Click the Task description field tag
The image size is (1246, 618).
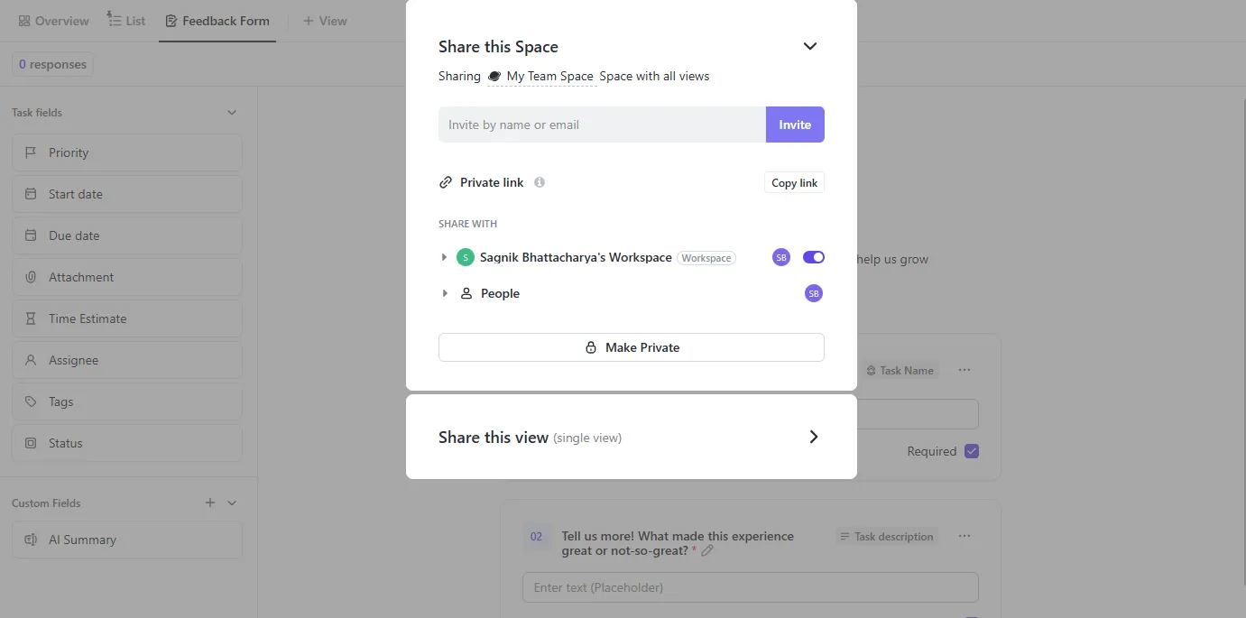click(886, 536)
